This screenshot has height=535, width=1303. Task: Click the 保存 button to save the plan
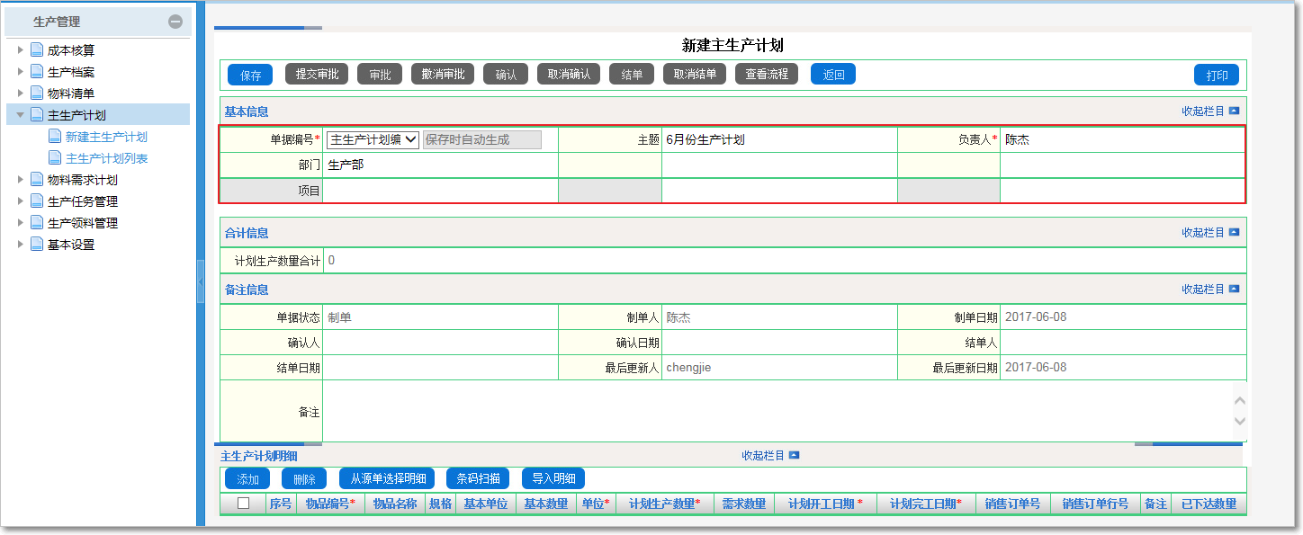click(249, 75)
